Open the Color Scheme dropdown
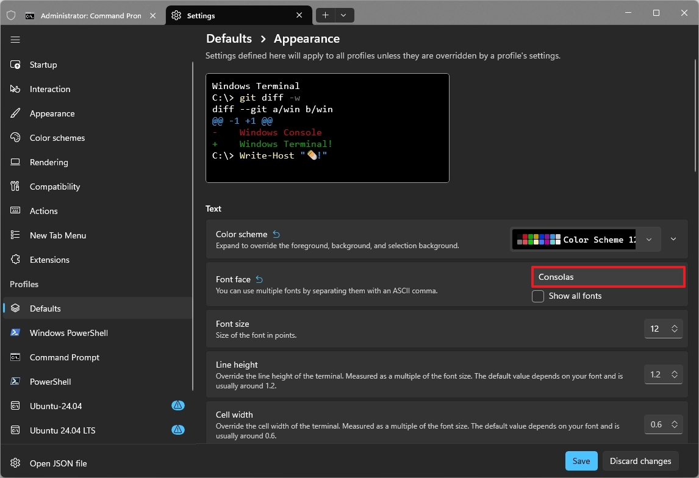 586,240
